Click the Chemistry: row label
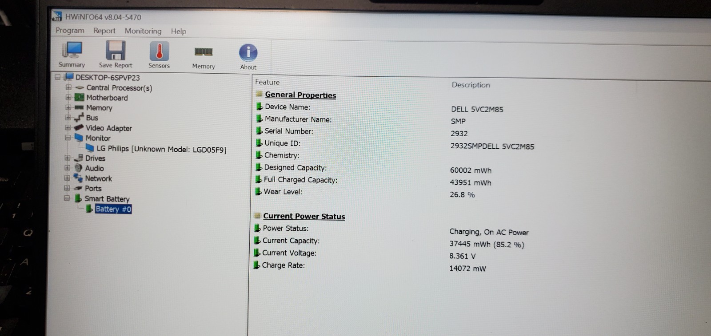Viewport: 711px width, 336px height. (282, 155)
